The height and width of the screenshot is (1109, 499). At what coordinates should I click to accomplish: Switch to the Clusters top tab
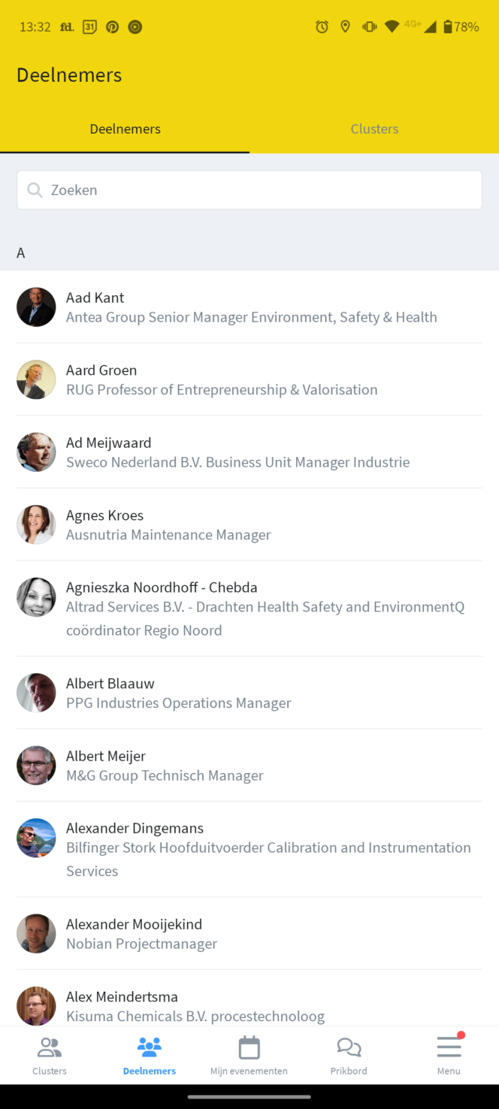[x=374, y=129]
